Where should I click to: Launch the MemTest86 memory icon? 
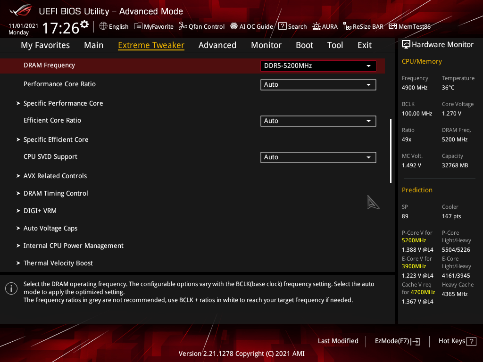pyautogui.click(x=393, y=26)
